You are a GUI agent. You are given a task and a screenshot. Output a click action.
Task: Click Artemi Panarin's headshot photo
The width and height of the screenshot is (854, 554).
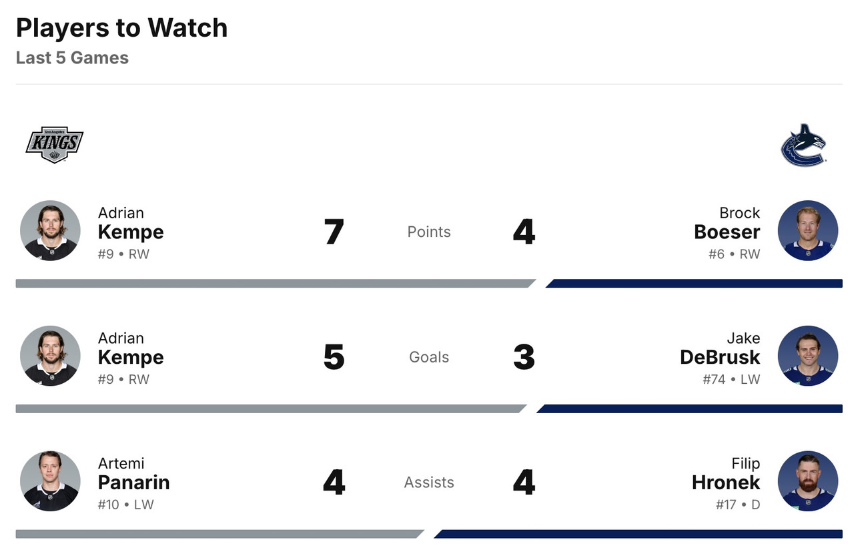point(50,481)
